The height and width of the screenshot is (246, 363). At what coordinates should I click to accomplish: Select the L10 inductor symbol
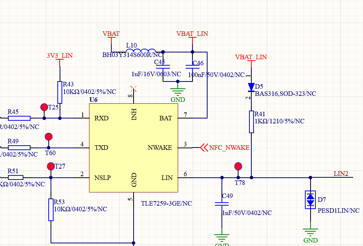coord(141,51)
